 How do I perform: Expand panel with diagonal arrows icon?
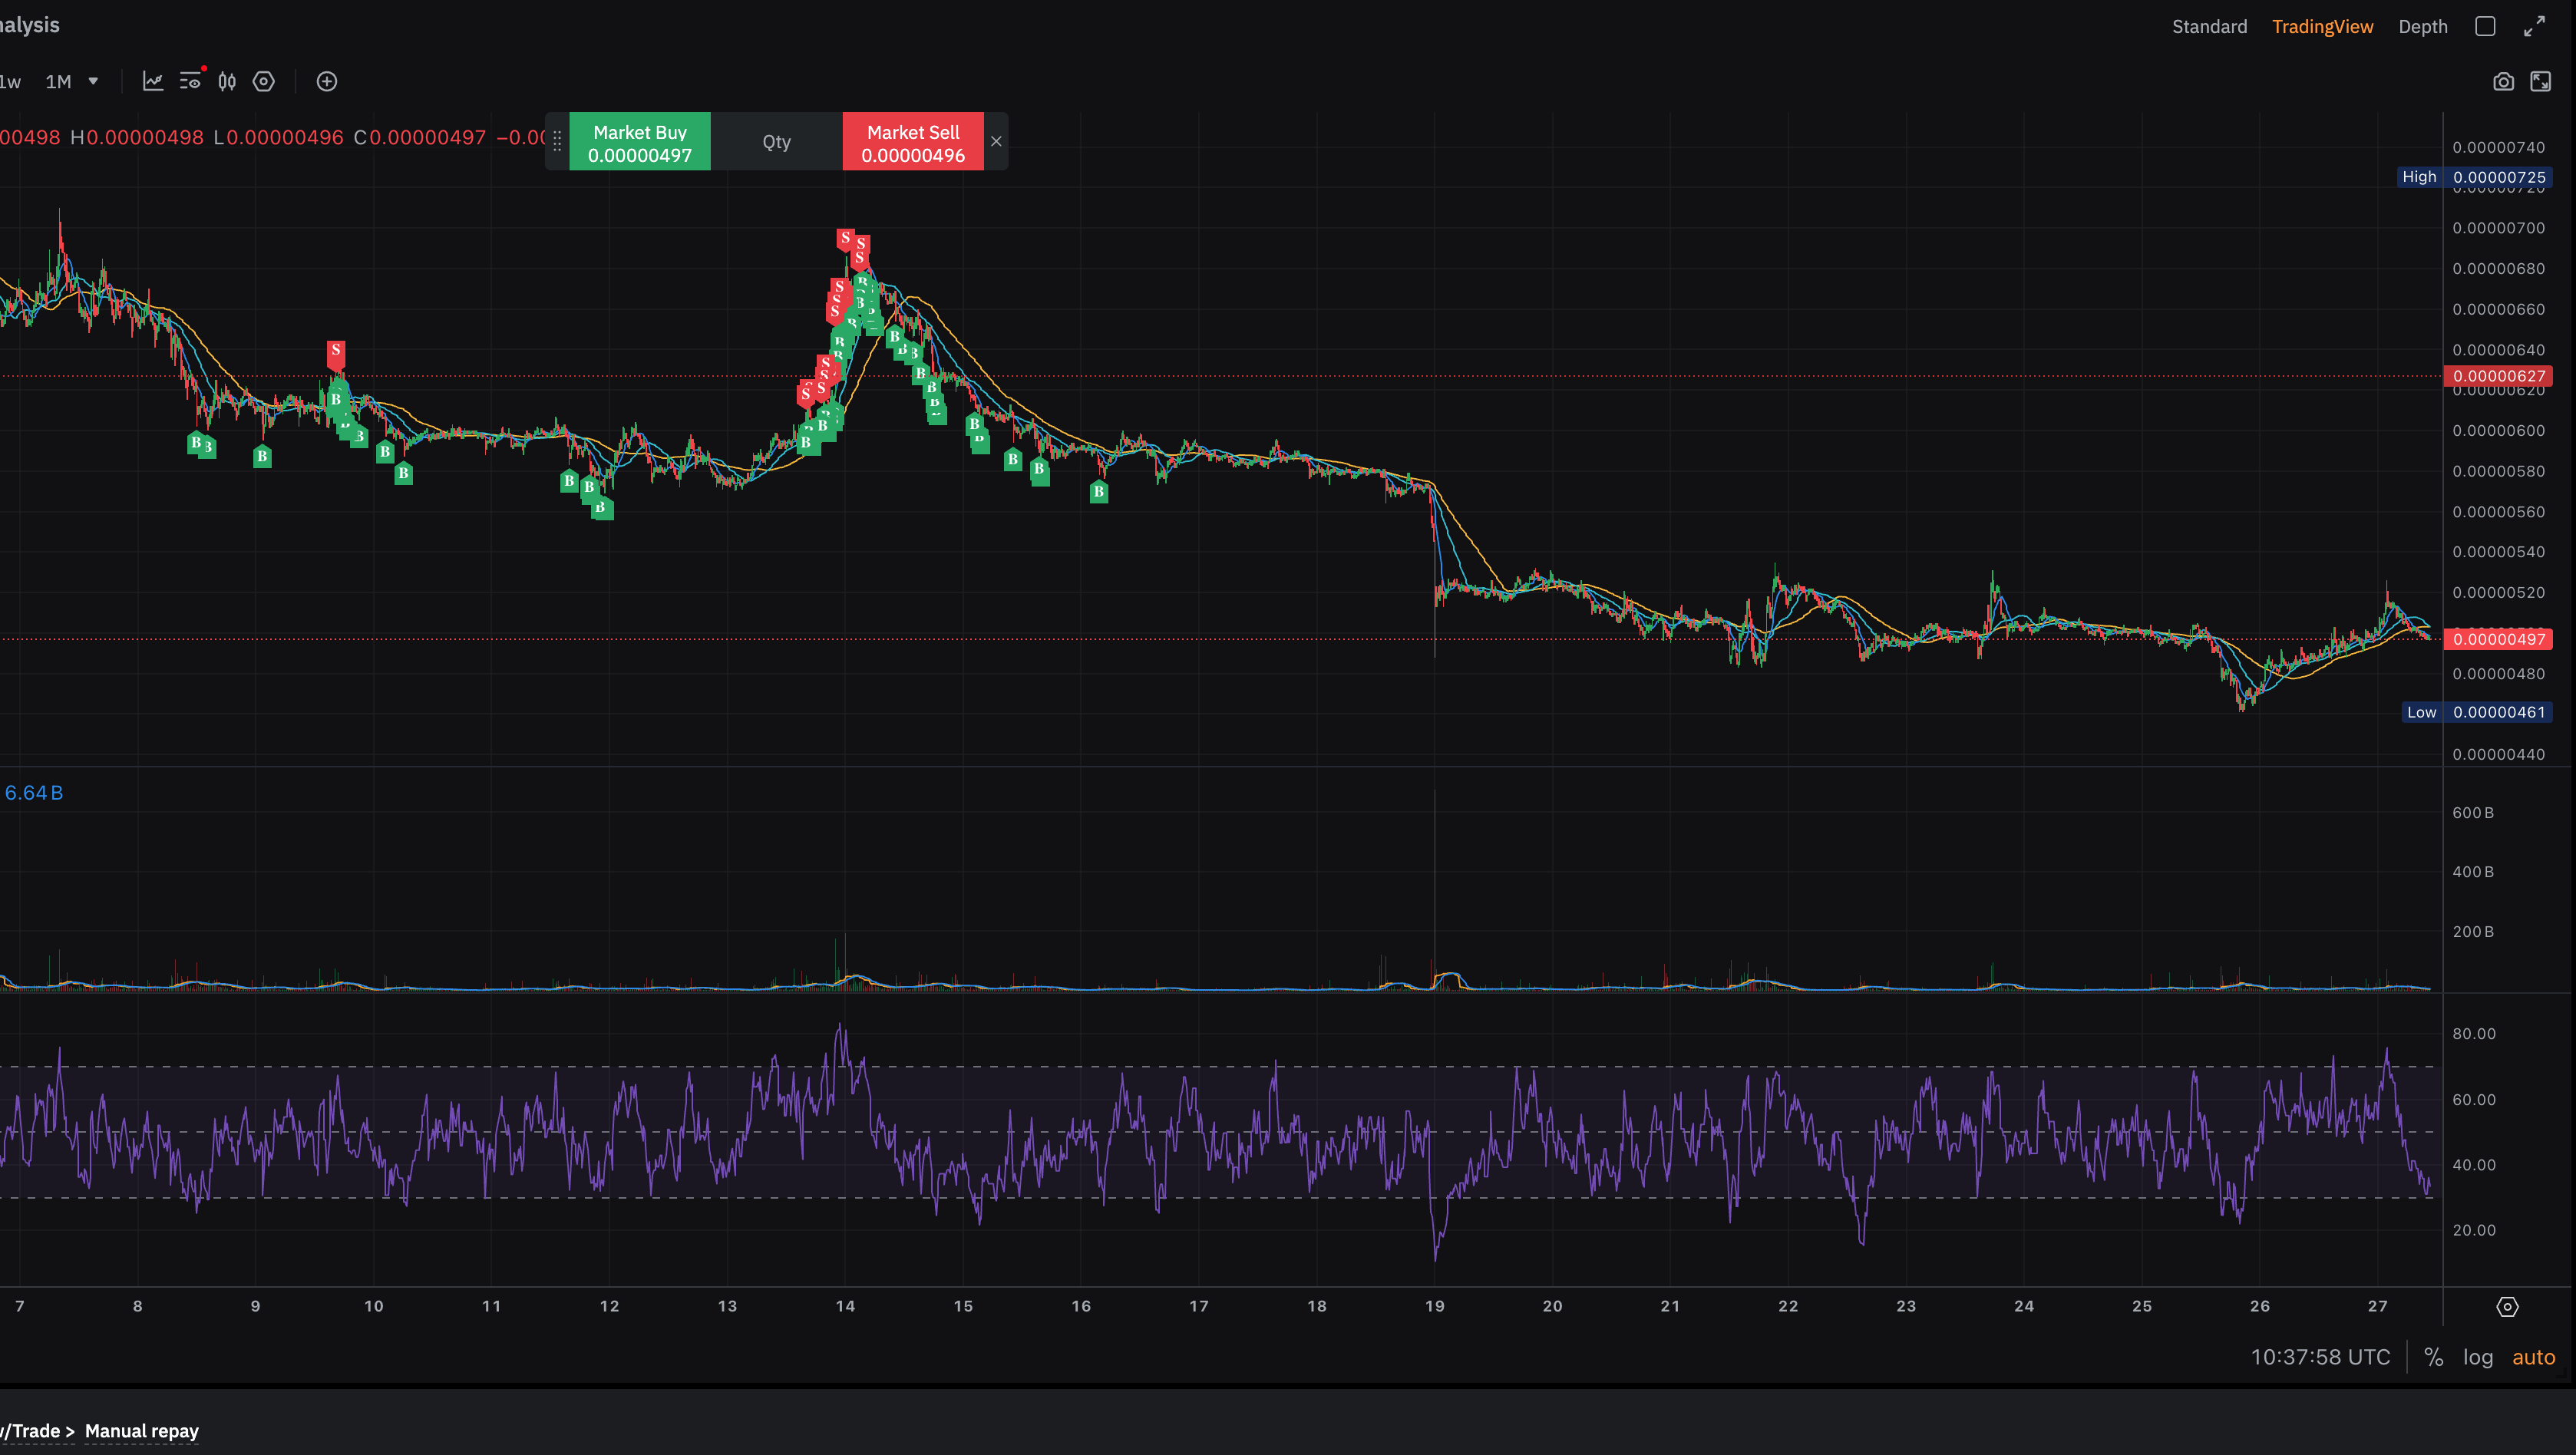(2534, 27)
